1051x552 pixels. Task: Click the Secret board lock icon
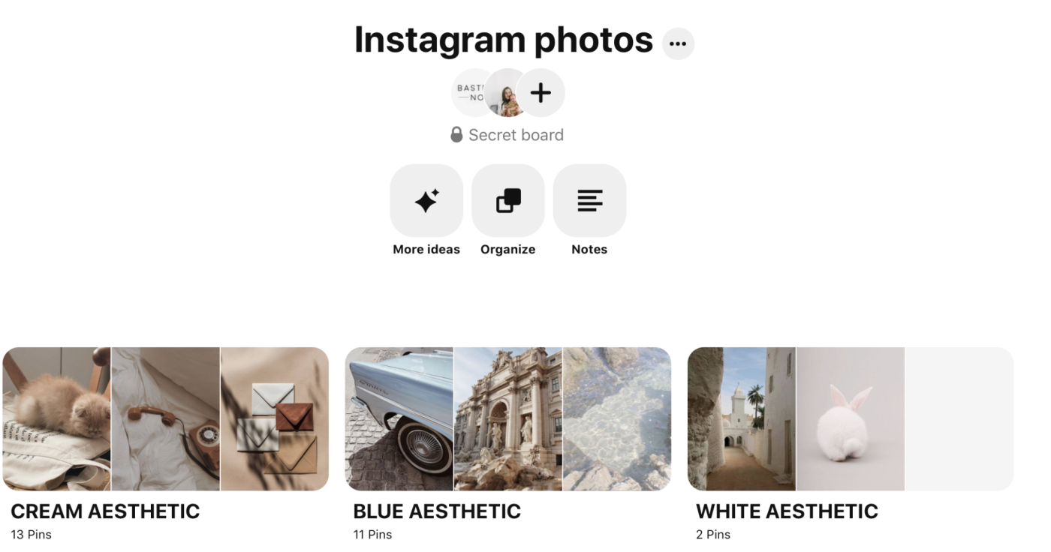point(456,135)
